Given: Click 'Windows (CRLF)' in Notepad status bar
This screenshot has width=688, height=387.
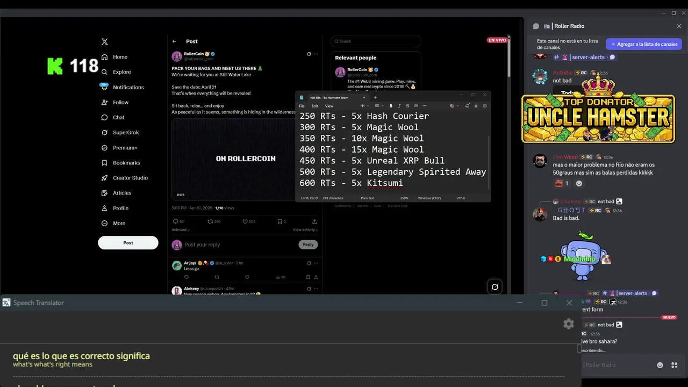Looking at the screenshot, I should 429,198.
